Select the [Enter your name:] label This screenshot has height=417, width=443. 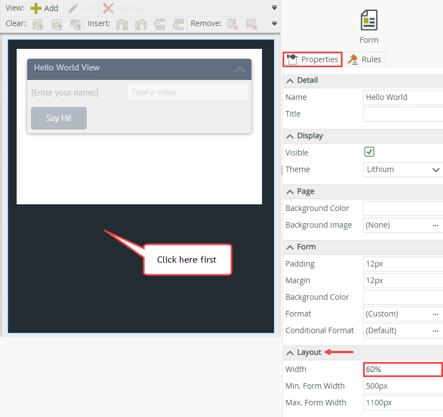[x=65, y=93]
